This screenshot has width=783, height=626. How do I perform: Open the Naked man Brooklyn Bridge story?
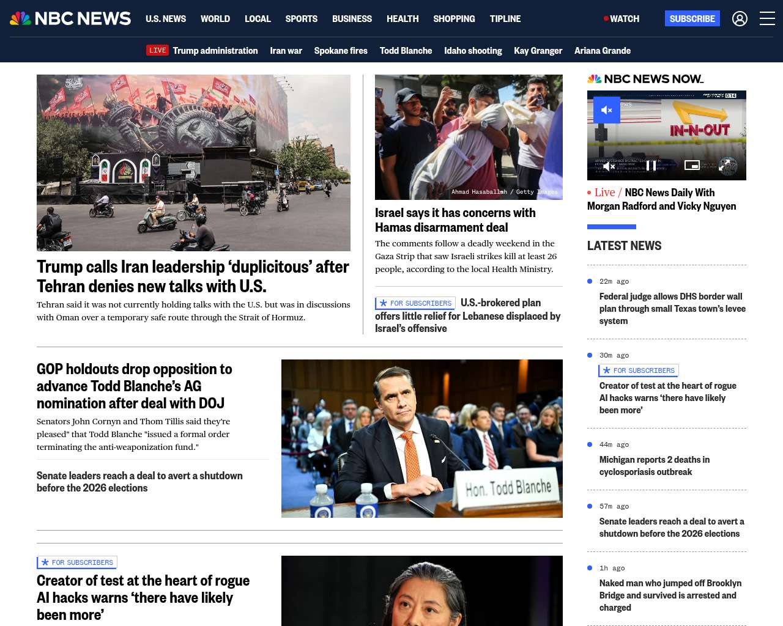pyautogui.click(x=670, y=595)
